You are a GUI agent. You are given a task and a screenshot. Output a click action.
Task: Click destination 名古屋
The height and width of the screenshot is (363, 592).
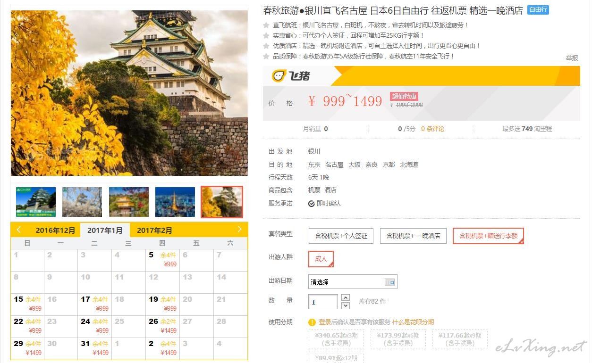(335, 165)
